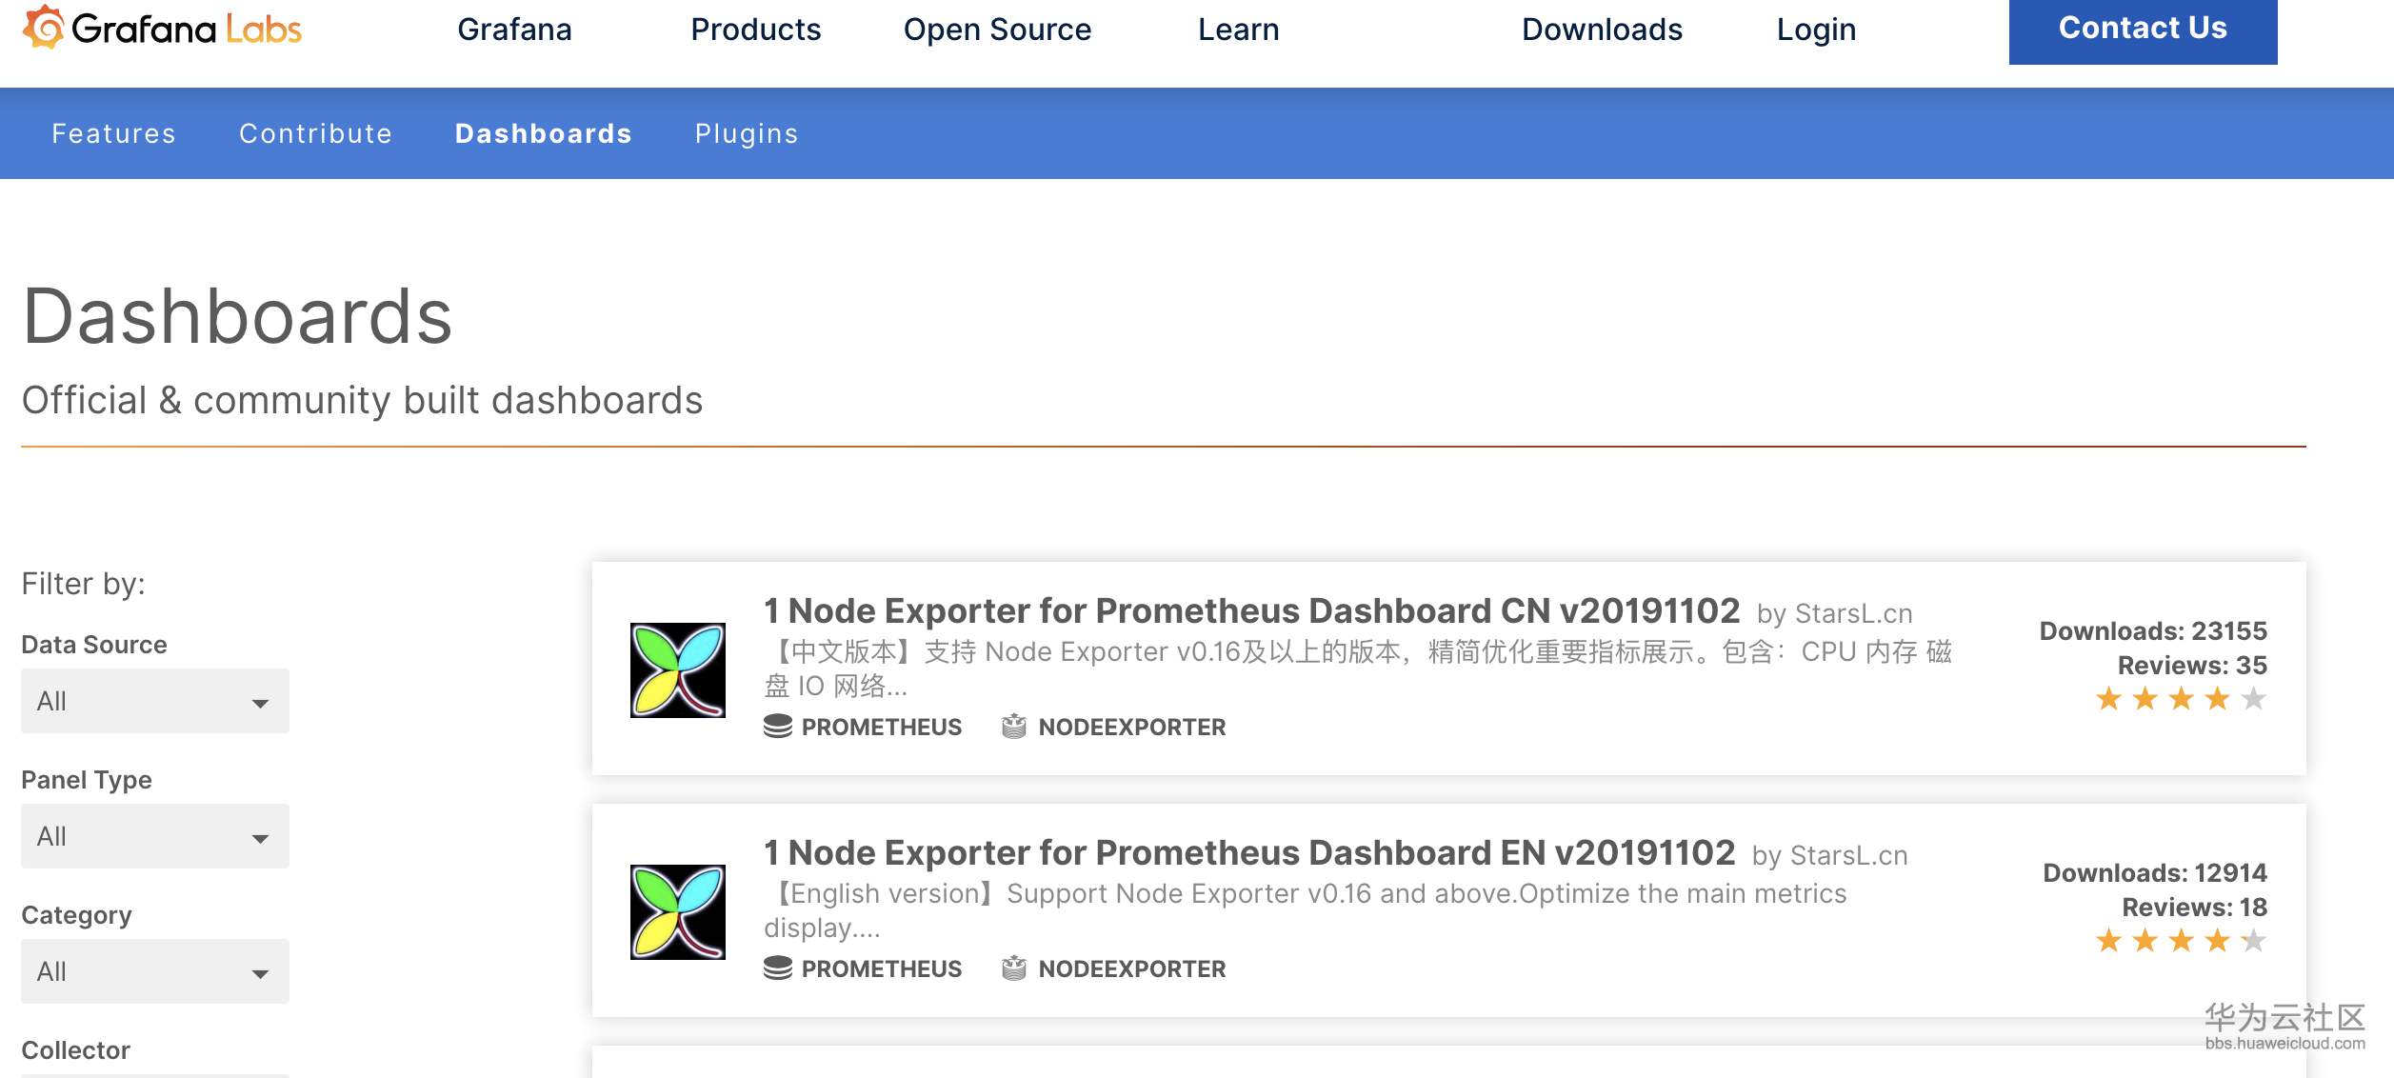This screenshot has height=1078, width=2394.
Task: Click NodeExporter collector icon in CN dashboard
Action: point(1014,727)
